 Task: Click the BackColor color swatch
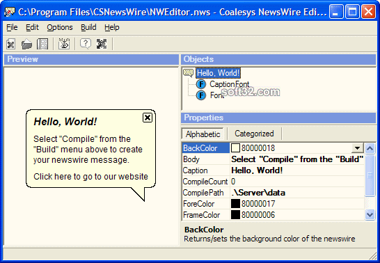pyautogui.click(x=235, y=148)
